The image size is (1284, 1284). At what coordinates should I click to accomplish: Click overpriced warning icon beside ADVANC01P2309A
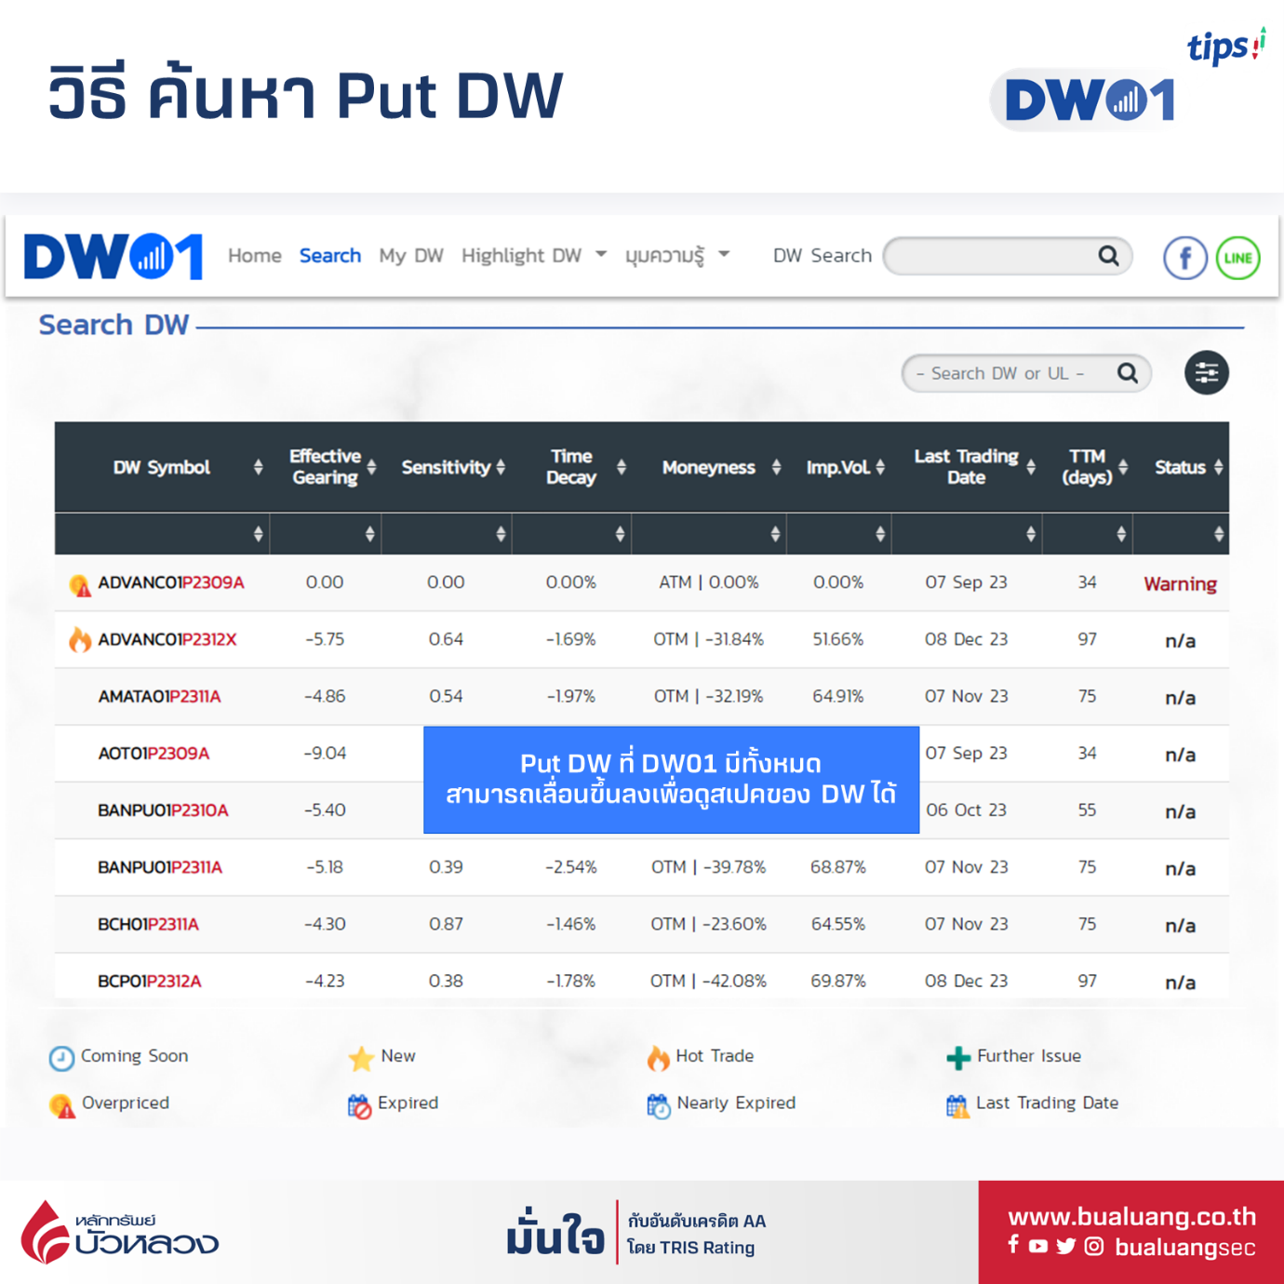pyautogui.click(x=80, y=584)
